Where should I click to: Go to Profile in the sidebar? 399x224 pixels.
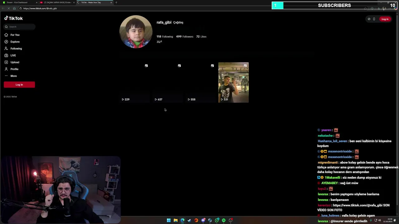pyautogui.click(x=12, y=69)
